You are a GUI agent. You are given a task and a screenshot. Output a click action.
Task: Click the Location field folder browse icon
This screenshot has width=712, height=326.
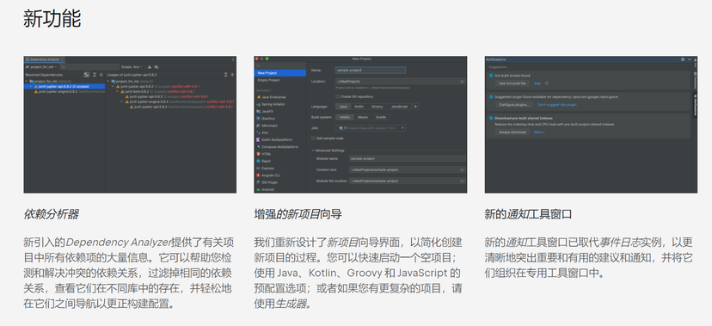click(x=463, y=81)
